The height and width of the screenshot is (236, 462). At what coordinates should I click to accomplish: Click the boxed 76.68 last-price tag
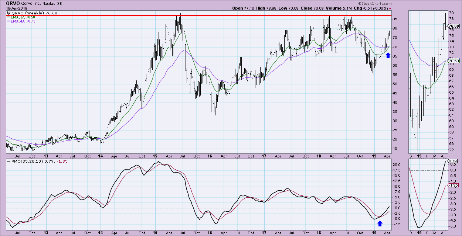coord(453,26)
